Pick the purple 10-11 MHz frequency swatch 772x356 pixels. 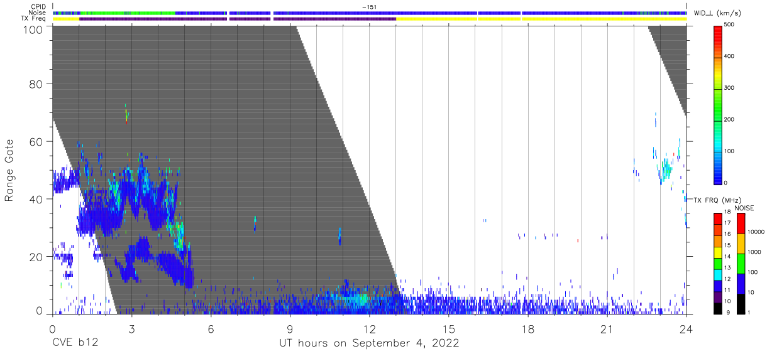click(719, 297)
